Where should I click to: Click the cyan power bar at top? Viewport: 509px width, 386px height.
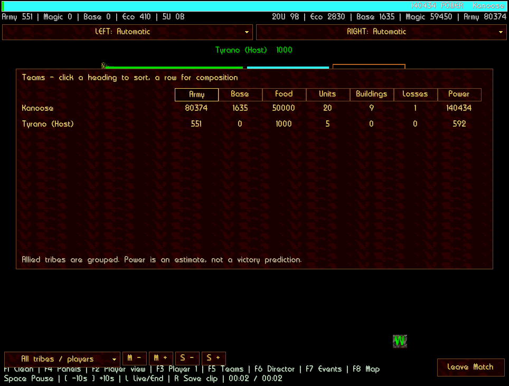(x=254, y=6)
